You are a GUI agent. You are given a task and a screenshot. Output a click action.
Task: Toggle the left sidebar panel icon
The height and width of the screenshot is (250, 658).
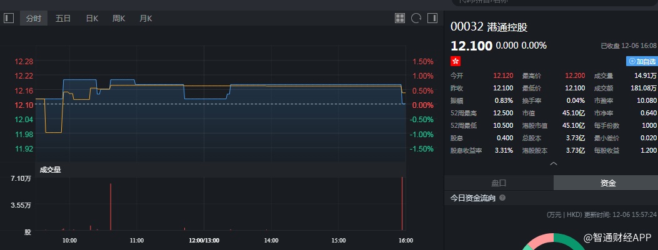[x=8, y=18]
